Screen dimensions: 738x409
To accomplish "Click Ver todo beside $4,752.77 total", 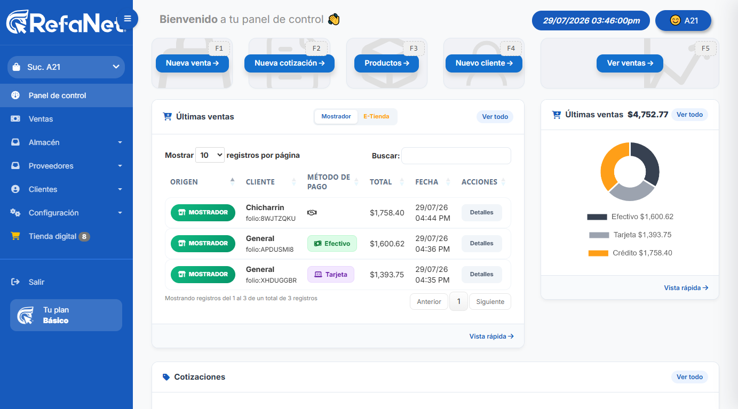I will pos(689,115).
